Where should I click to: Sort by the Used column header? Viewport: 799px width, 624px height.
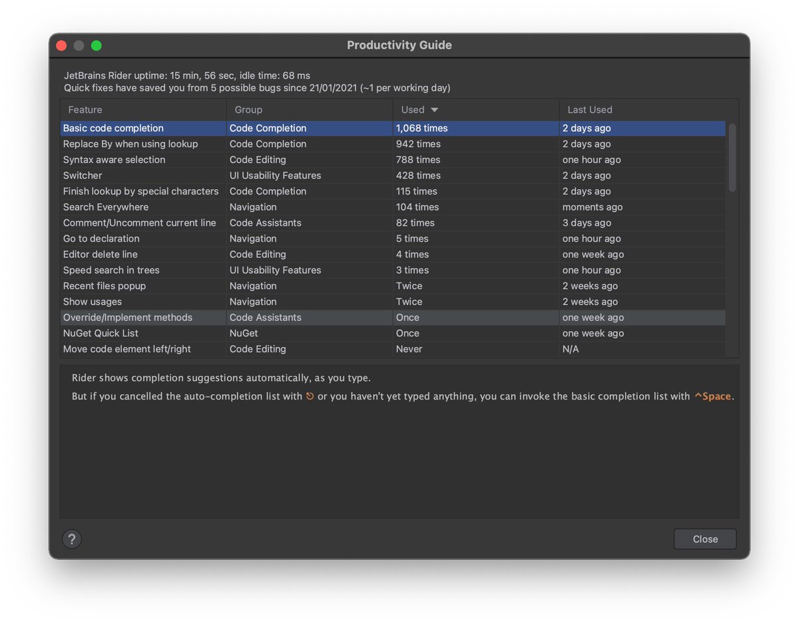[x=475, y=109]
